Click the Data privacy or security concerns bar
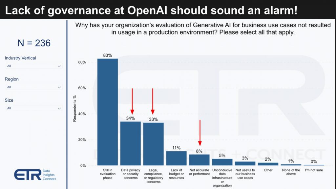 tap(130, 143)
